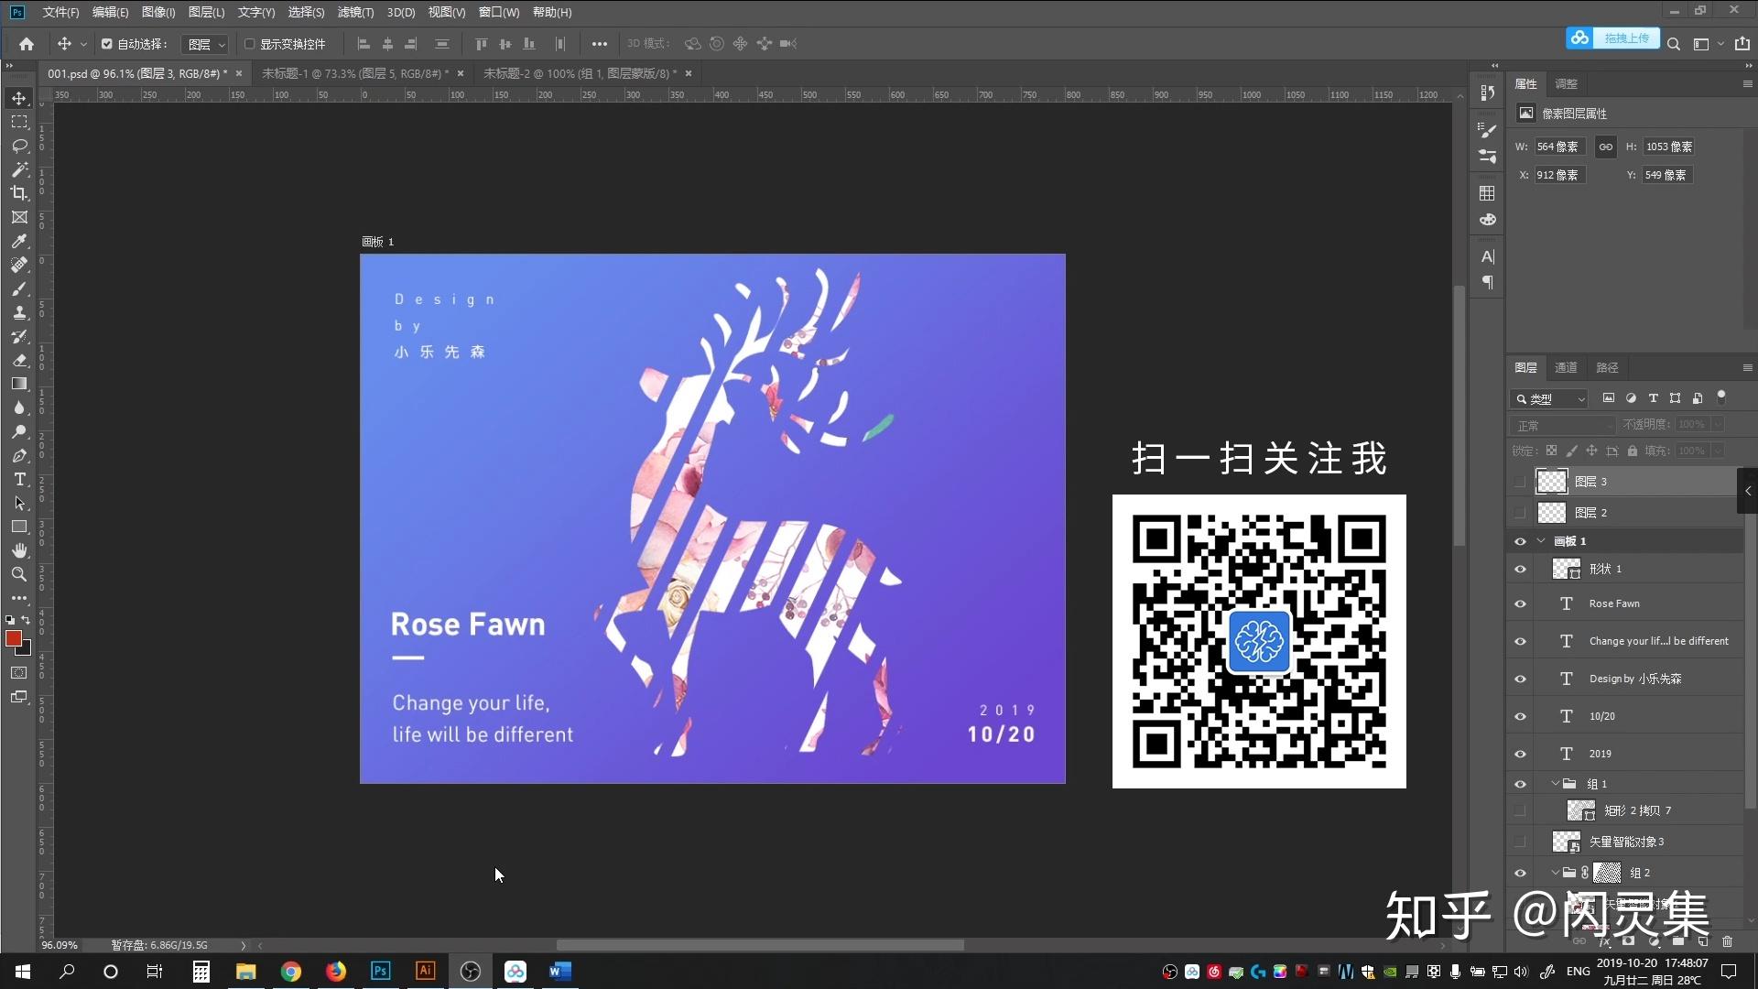Collapse the 组 1 layer group

click(1555, 784)
